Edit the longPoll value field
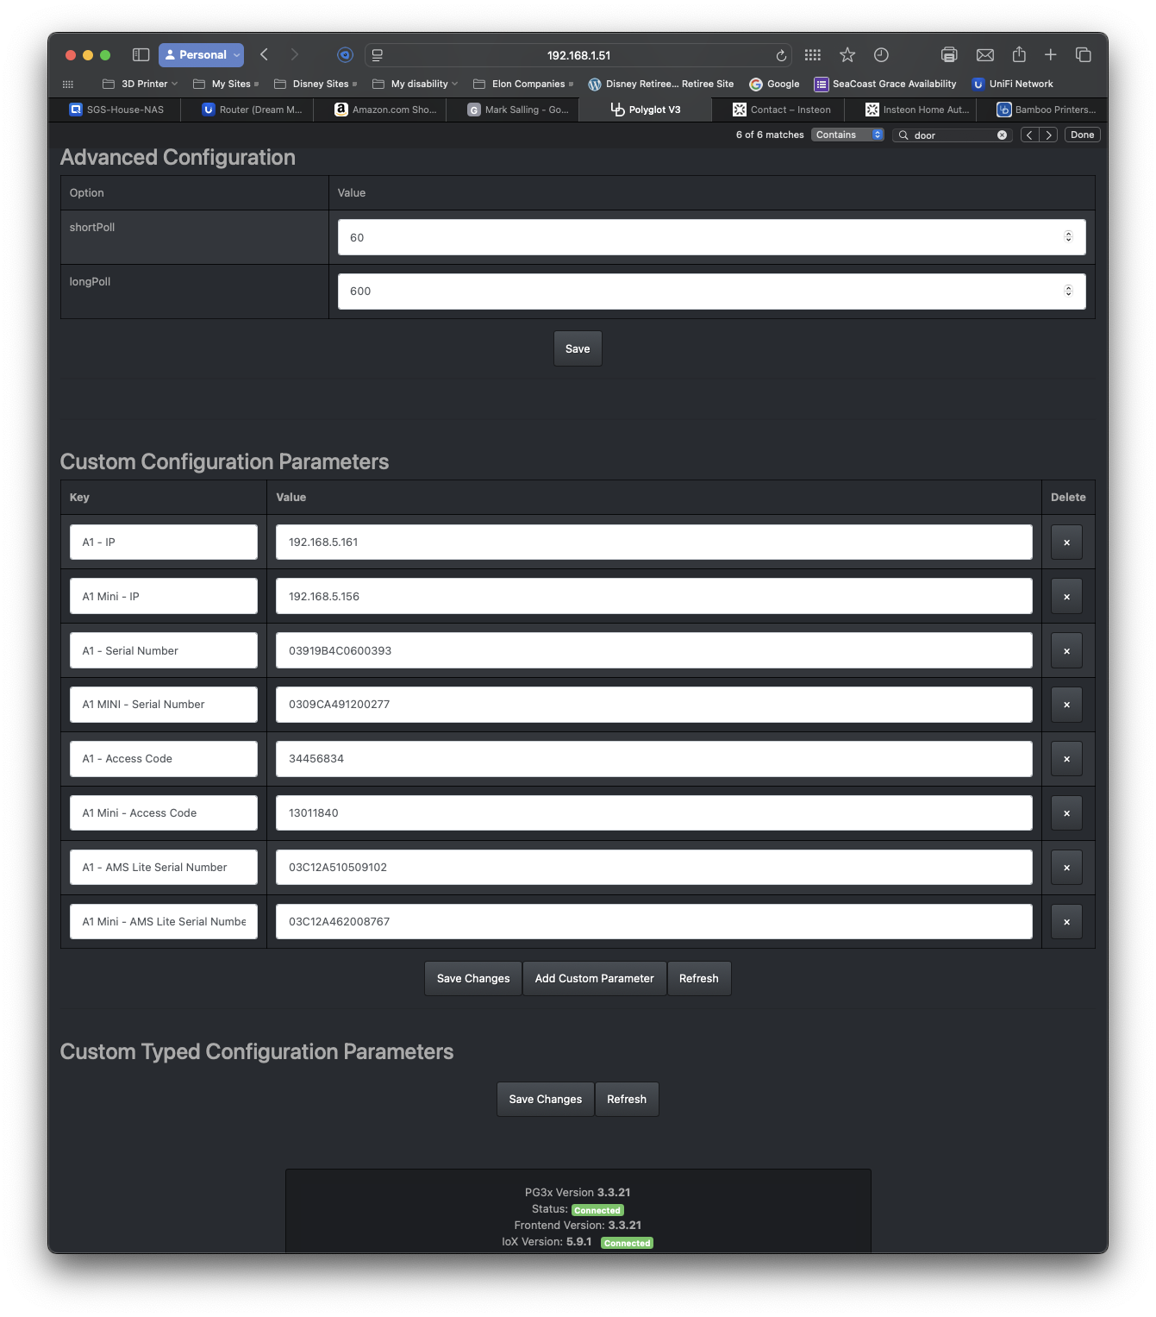 [711, 292]
